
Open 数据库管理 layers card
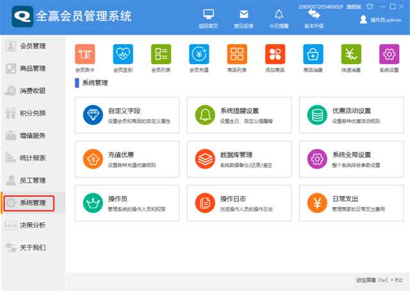(239, 159)
